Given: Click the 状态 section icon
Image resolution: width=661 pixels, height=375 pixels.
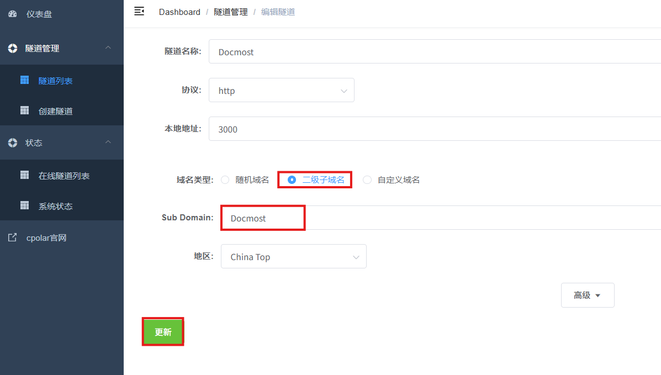Looking at the screenshot, I should 13,142.
